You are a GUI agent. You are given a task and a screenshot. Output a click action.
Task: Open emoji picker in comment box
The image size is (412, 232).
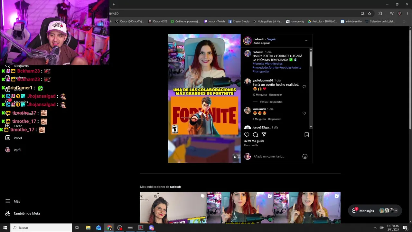click(x=305, y=156)
